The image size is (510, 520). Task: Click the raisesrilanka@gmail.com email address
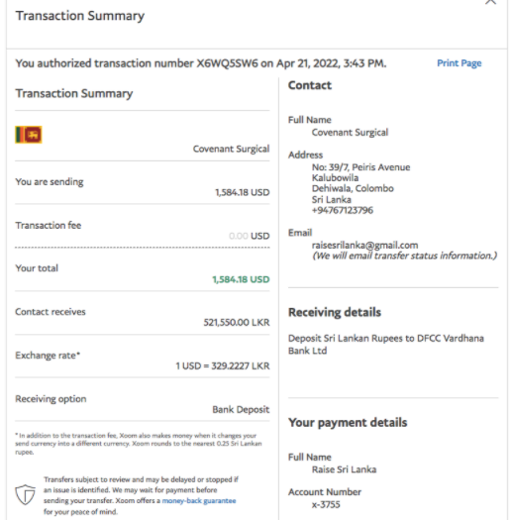[x=364, y=245]
